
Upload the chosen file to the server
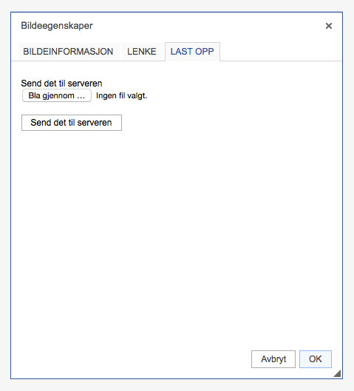(x=72, y=123)
